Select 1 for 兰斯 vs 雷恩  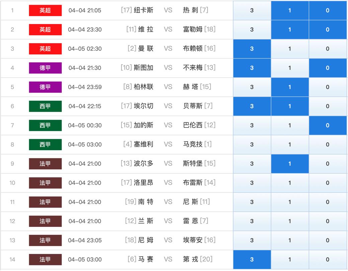click(x=290, y=221)
